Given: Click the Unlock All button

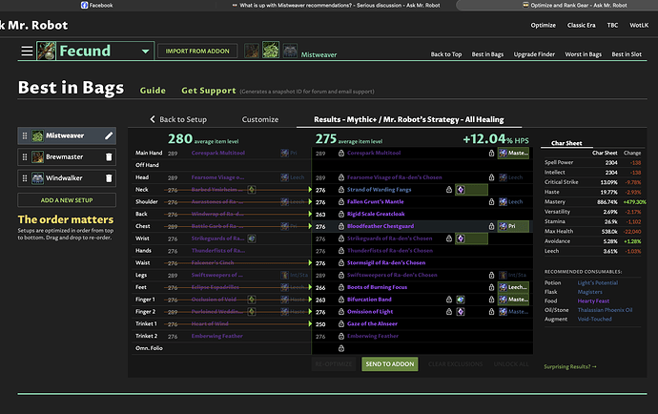Looking at the screenshot, I should 511,364.
